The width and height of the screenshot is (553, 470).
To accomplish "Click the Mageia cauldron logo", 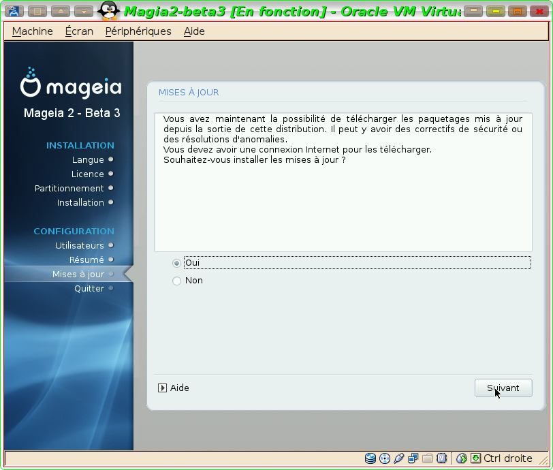I will click(31, 82).
